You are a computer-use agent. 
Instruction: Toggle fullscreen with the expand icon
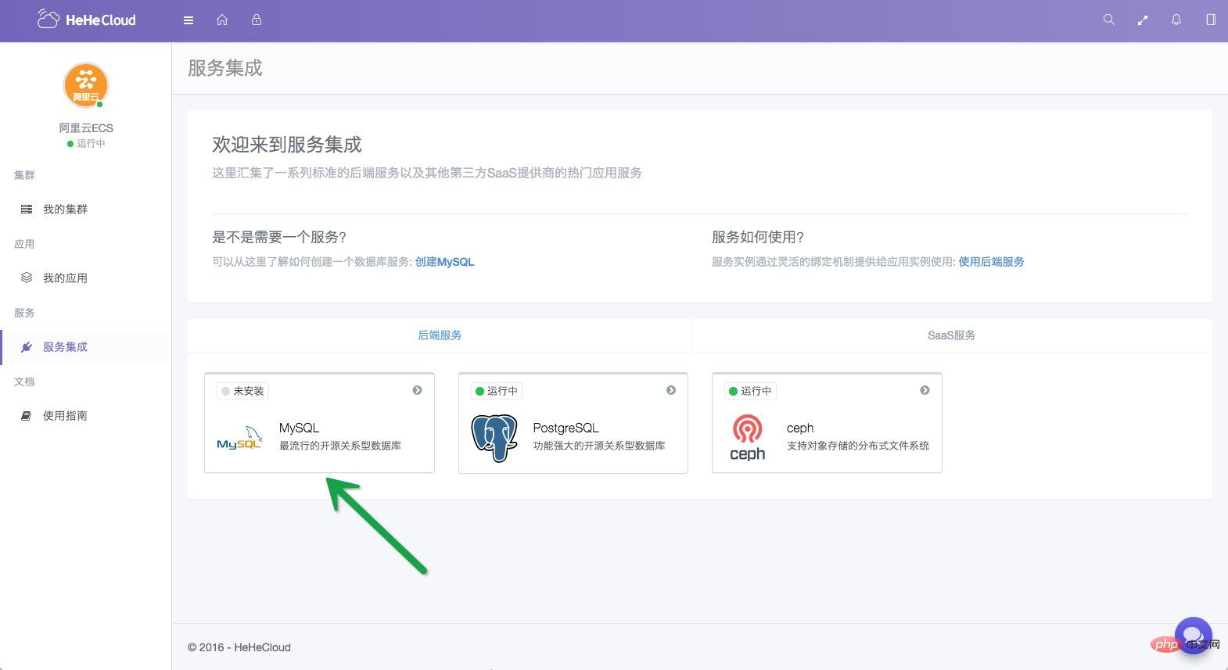tap(1143, 20)
